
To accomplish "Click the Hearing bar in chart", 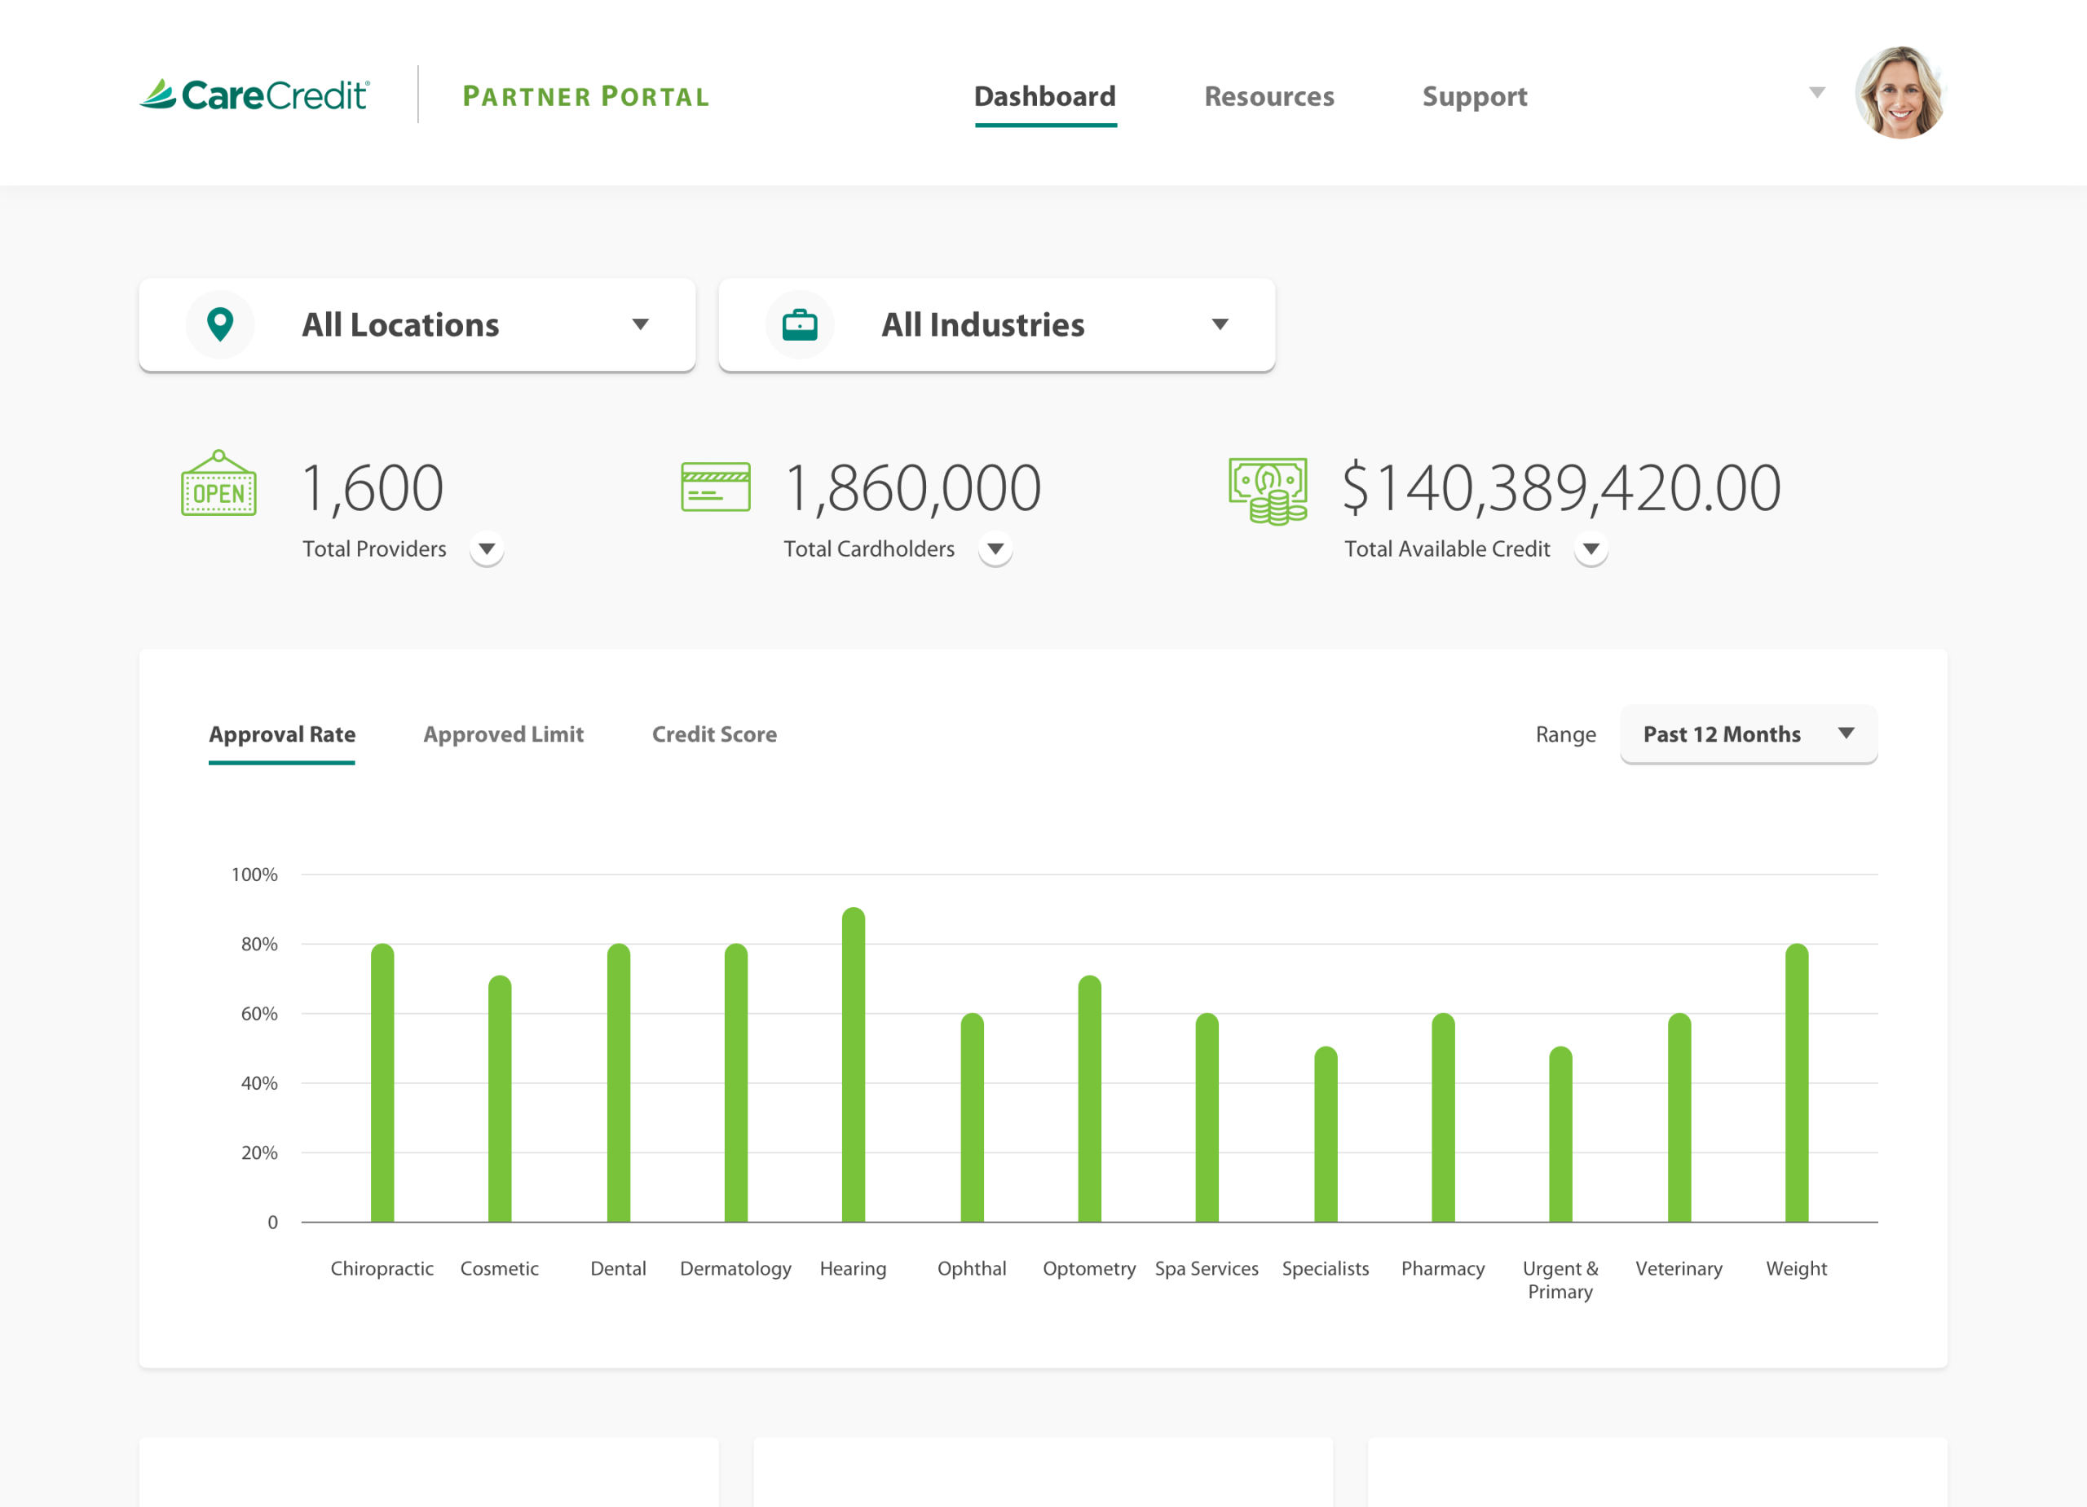I will coord(853,1067).
